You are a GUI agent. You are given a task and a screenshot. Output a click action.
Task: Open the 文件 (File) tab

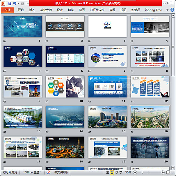(8, 10)
